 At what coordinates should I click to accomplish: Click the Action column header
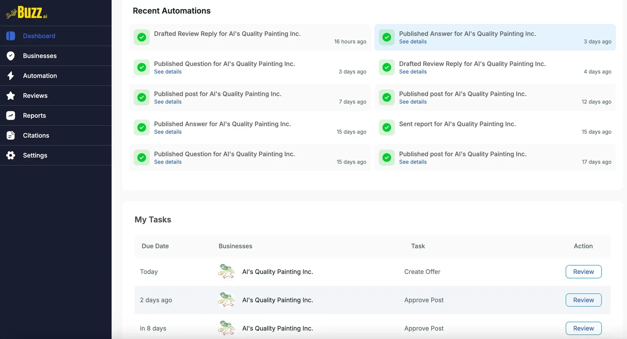(x=583, y=246)
